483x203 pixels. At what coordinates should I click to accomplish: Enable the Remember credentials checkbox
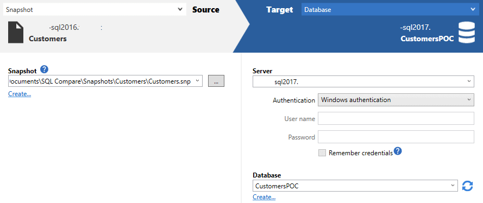(x=322, y=153)
